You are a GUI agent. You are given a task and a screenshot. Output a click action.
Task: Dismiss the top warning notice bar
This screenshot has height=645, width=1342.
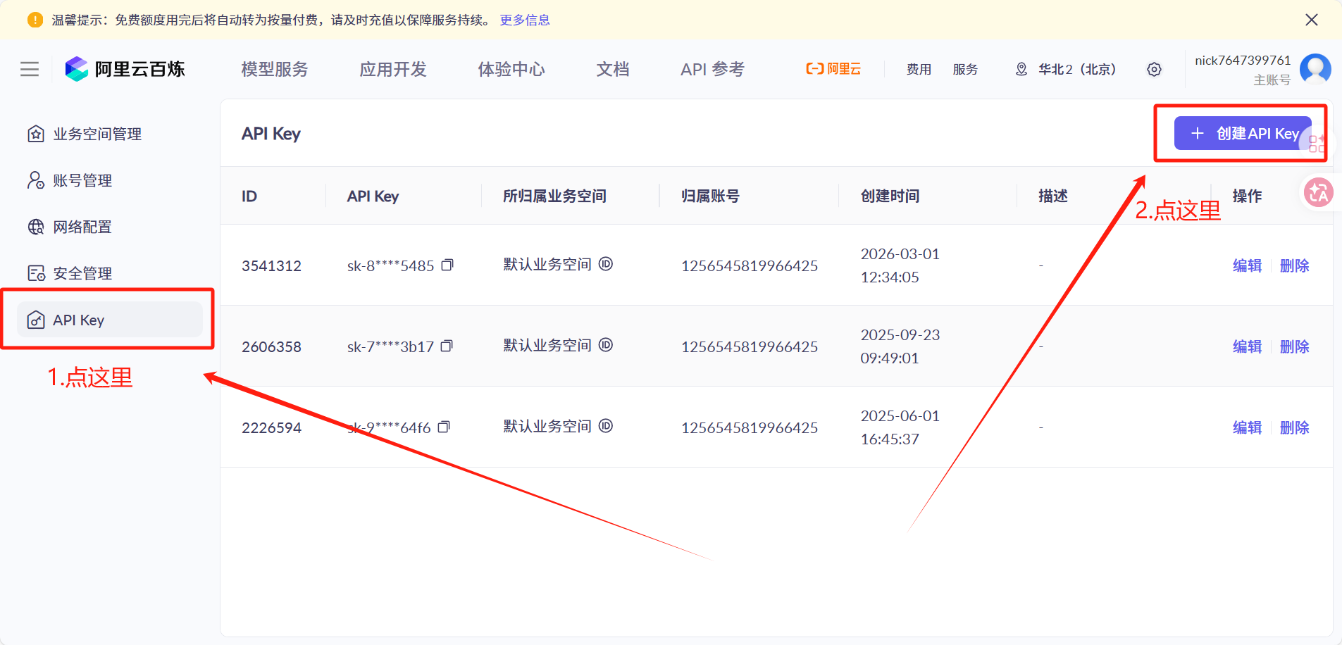click(x=1311, y=20)
